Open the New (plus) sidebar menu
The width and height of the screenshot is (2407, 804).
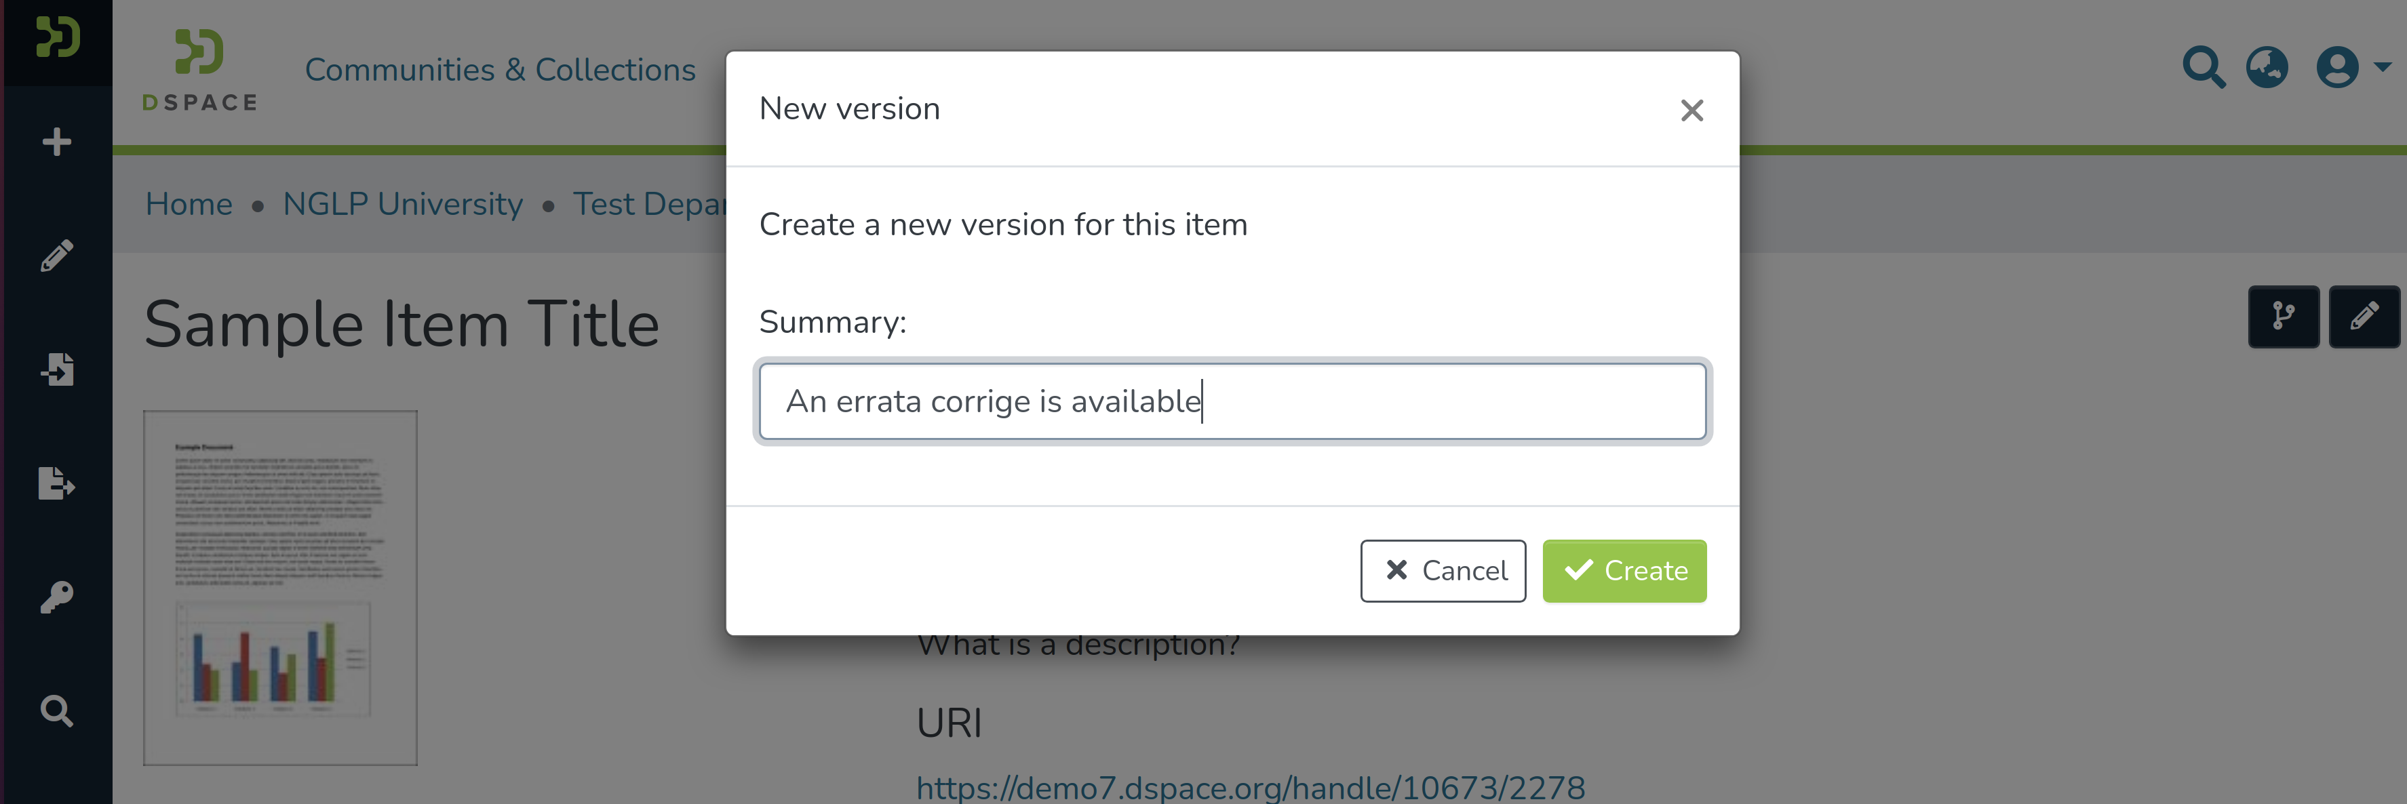pos(57,142)
